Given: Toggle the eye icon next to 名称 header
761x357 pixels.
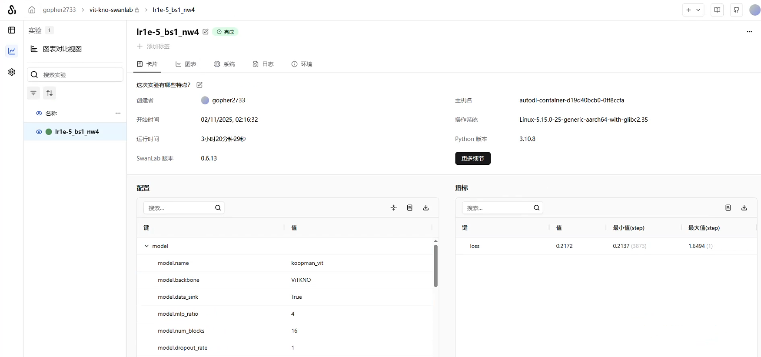Looking at the screenshot, I should tap(39, 113).
